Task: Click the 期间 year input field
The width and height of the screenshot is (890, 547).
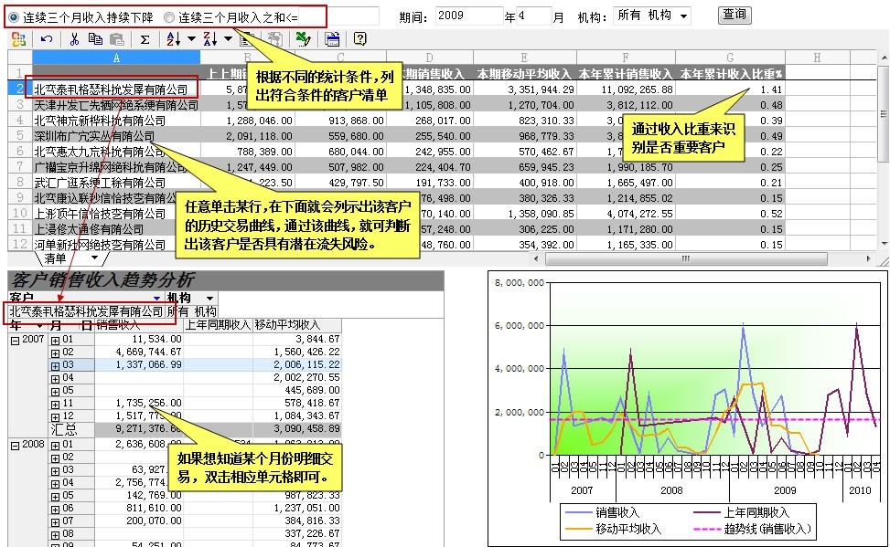Action: point(469,16)
